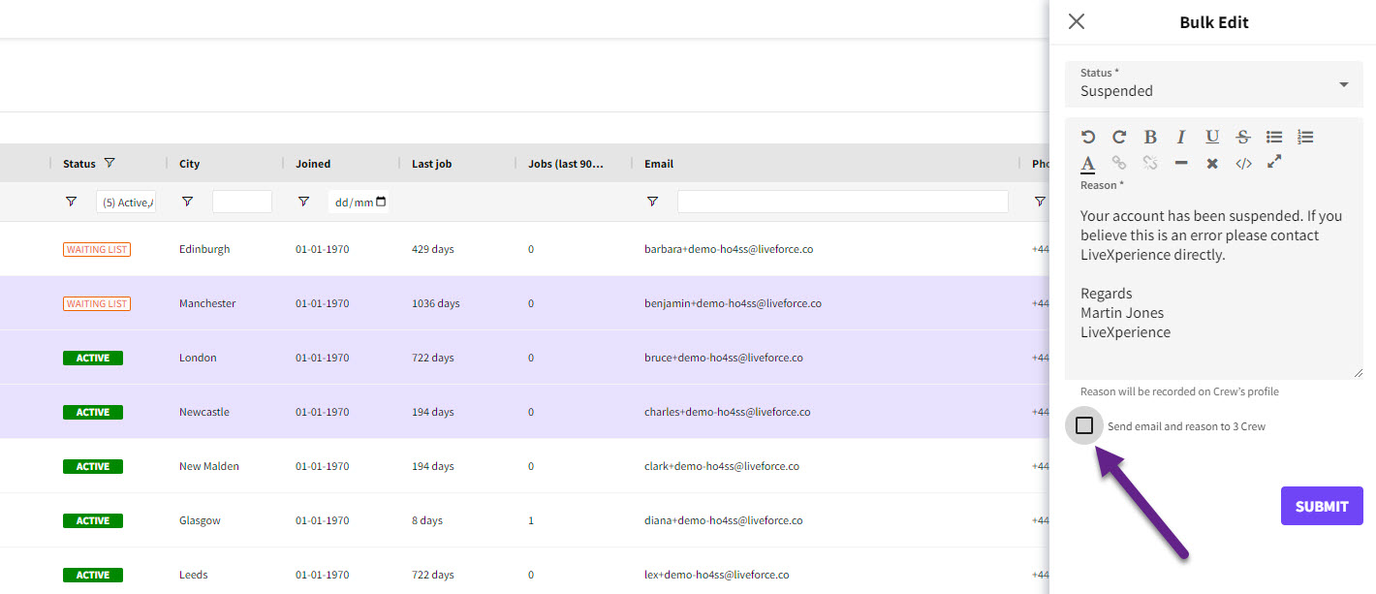This screenshot has width=1376, height=594.
Task: Apply strikethrough formatting
Action: [1243, 138]
